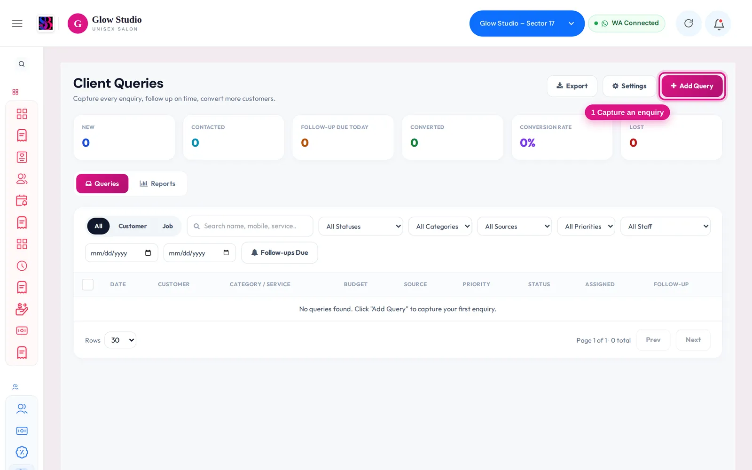Open the red two-people sidebar icon
The width and height of the screenshot is (752, 470).
click(x=22, y=179)
